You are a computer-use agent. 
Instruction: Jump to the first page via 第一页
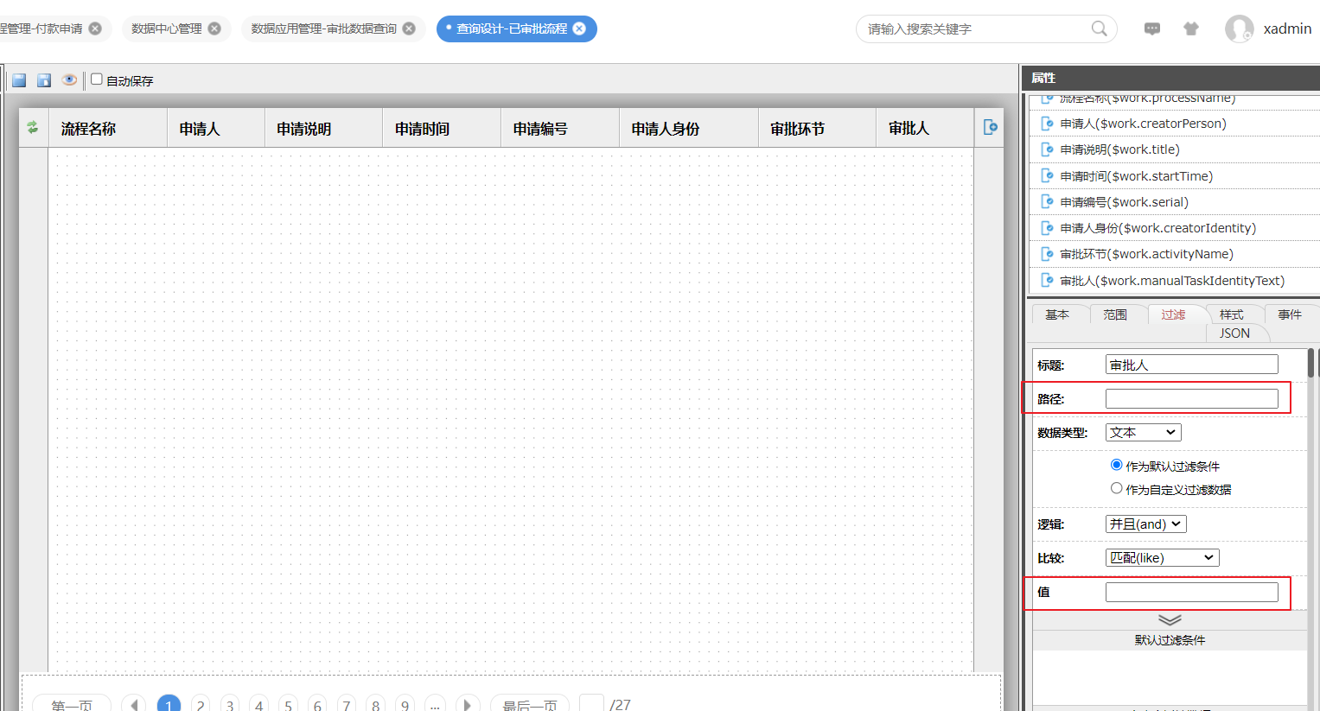(72, 705)
